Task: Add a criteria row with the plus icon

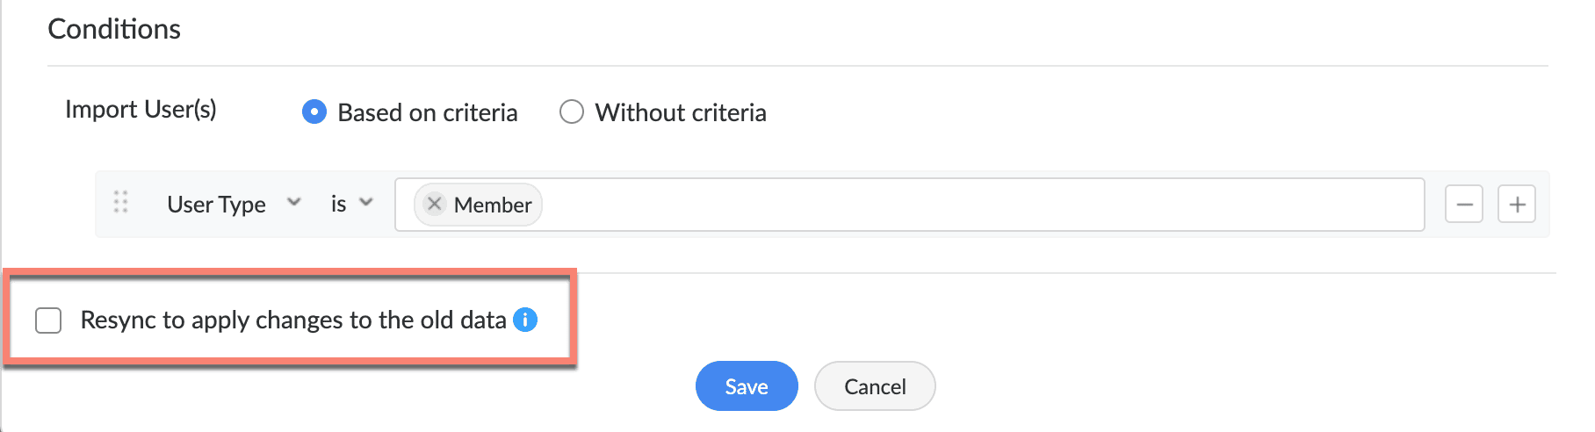Action: click(1516, 205)
